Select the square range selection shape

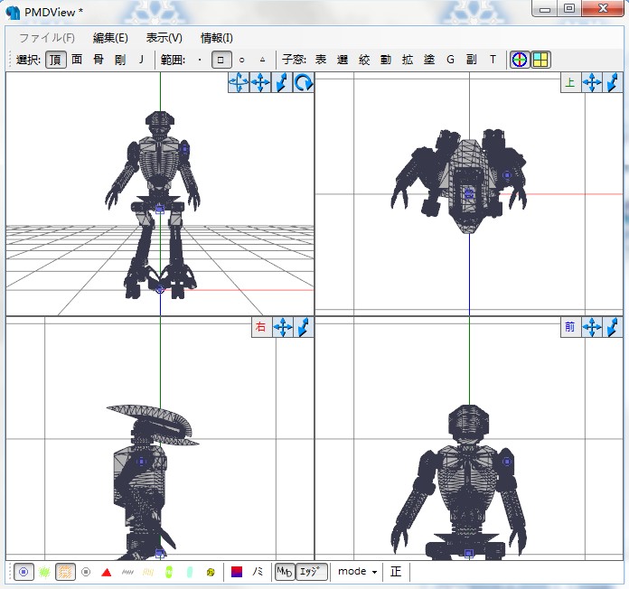click(x=221, y=60)
